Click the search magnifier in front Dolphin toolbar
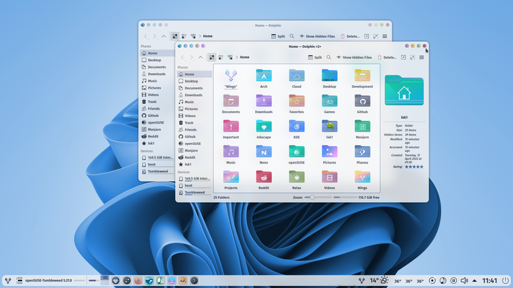This screenshot has width=513, height=288. point(329,57)
